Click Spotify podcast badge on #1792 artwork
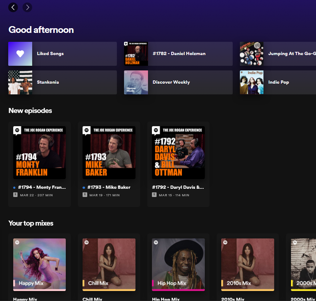The height and width of the screenshot is (301, 316). point(156,130)
